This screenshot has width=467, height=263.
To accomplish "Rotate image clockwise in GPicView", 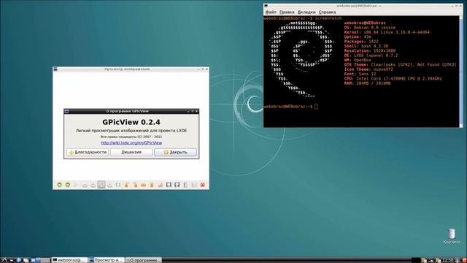I will [x=135, y=185].
